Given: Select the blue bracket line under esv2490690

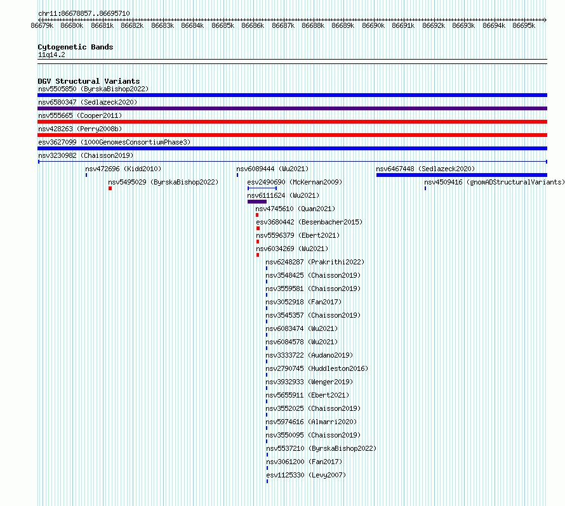Looking at the screenshot, I should click(x=262, y=188).
